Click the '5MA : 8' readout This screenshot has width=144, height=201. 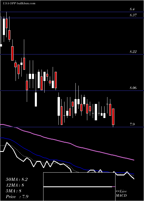point(14,191)
